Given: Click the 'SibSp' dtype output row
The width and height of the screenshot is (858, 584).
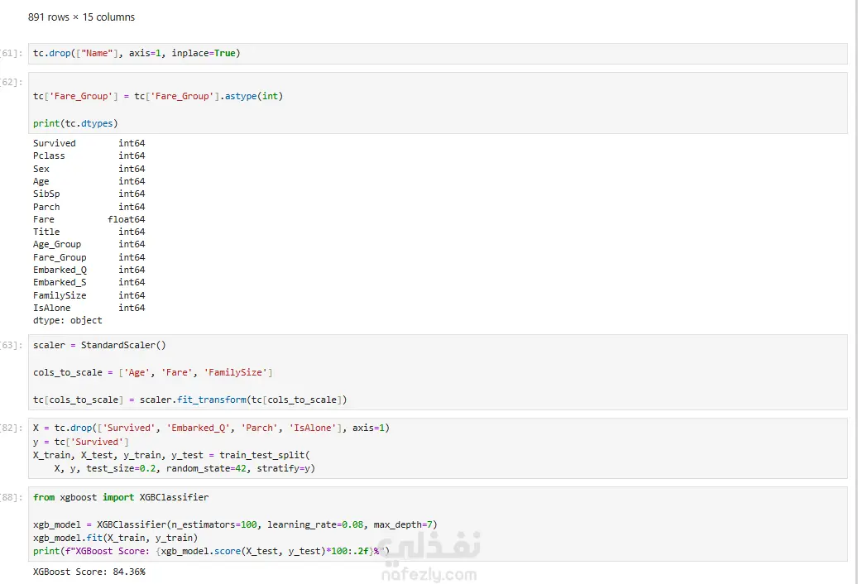Looking at the screenshot, I should [x=89, y=194].
